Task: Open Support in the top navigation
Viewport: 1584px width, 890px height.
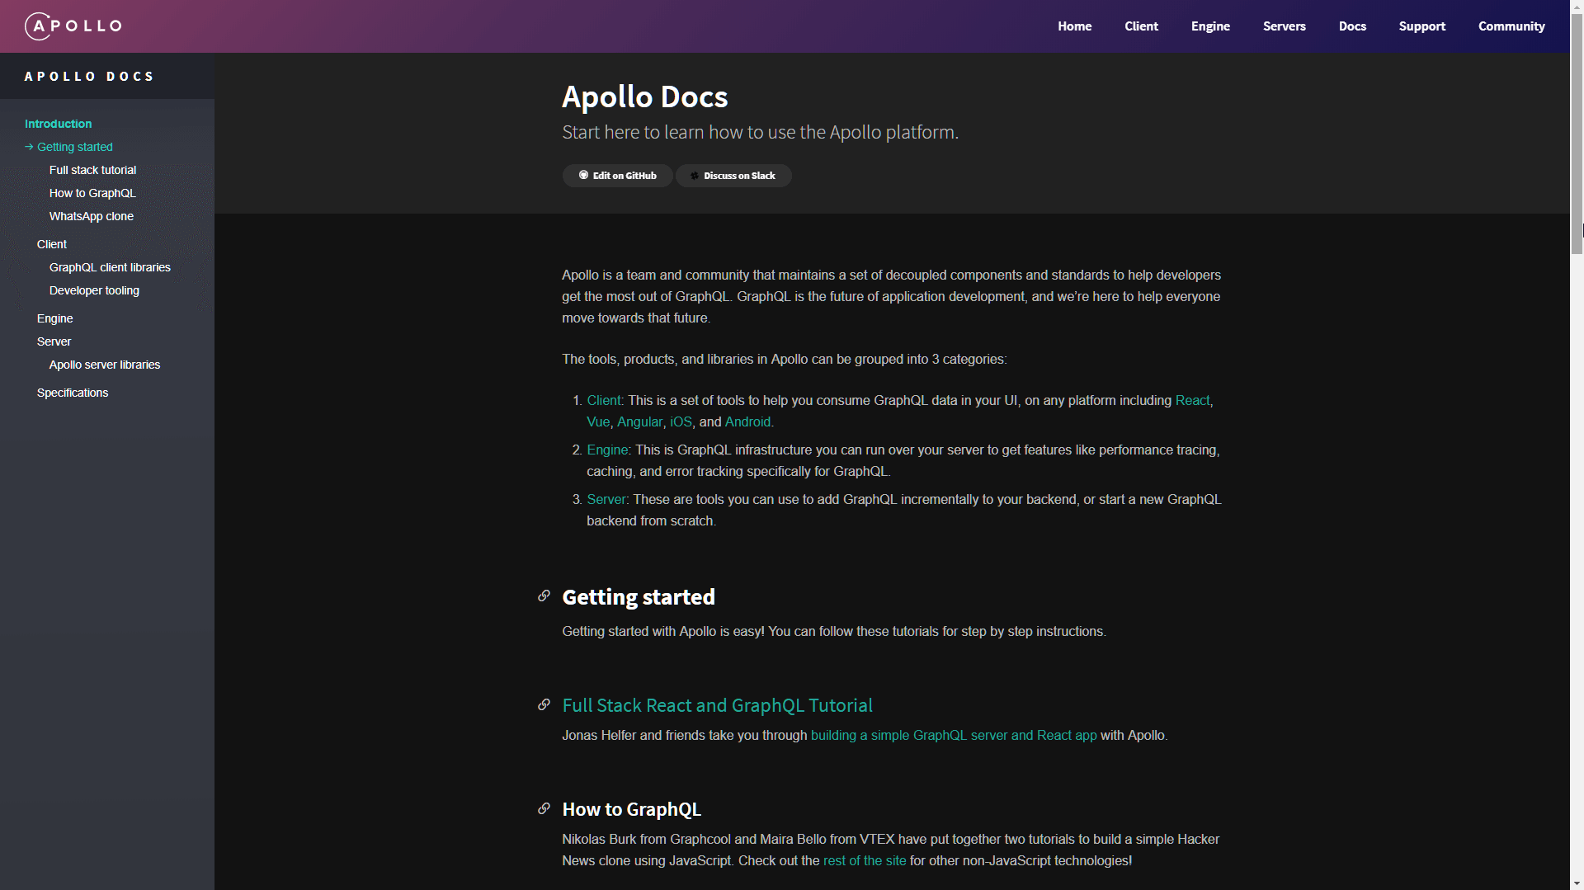Action: click(1421, 26)
